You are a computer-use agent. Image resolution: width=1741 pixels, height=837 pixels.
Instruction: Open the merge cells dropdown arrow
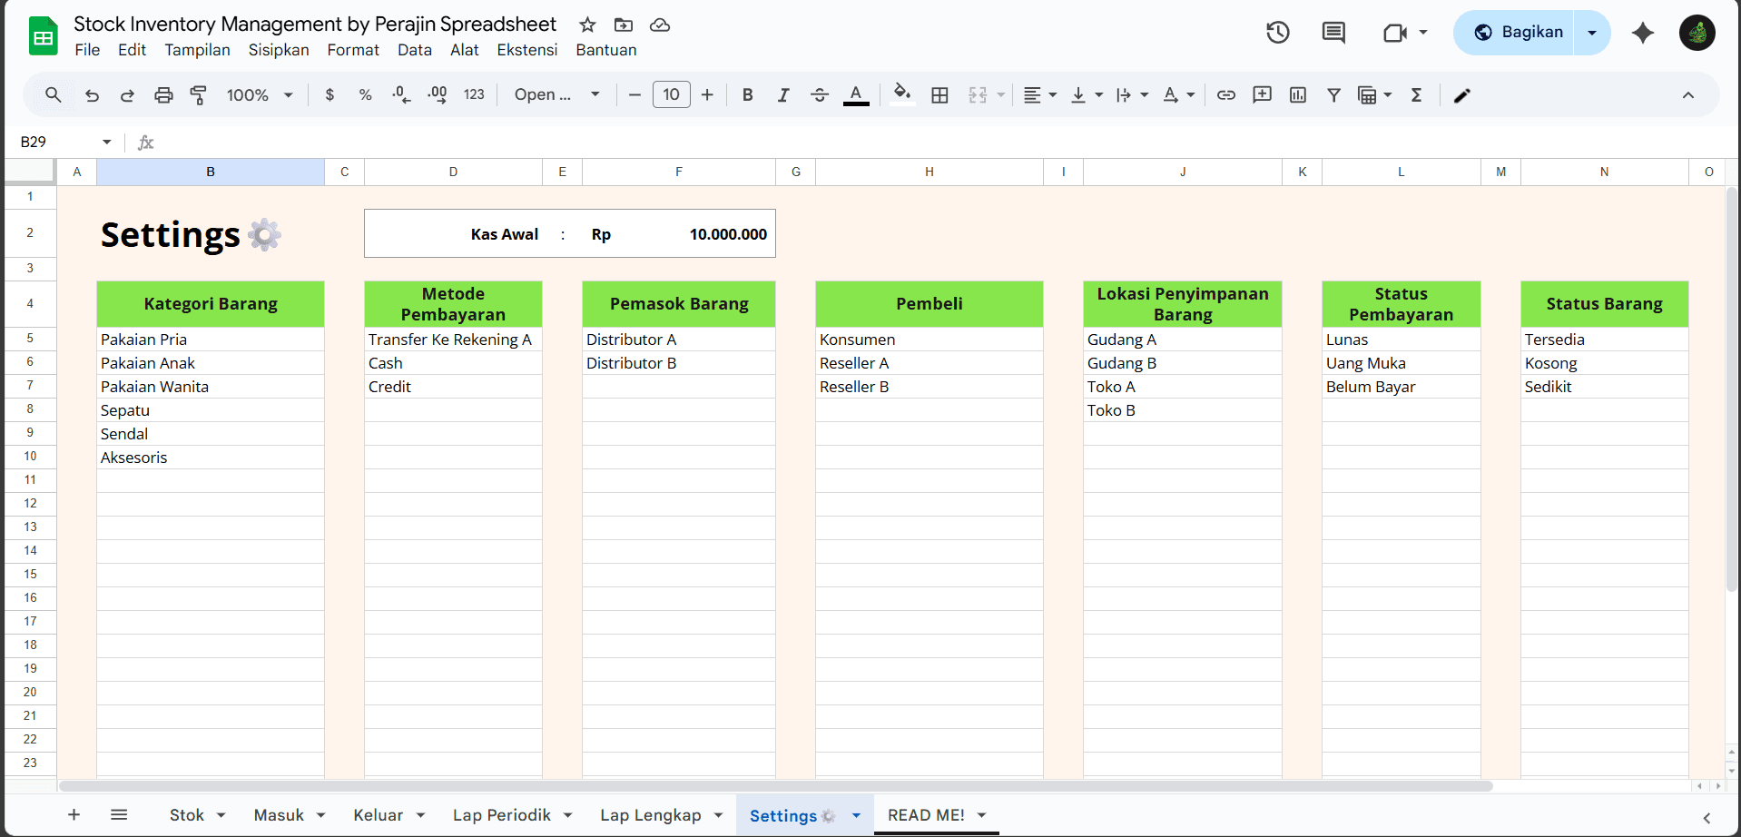coord(1001,94)
